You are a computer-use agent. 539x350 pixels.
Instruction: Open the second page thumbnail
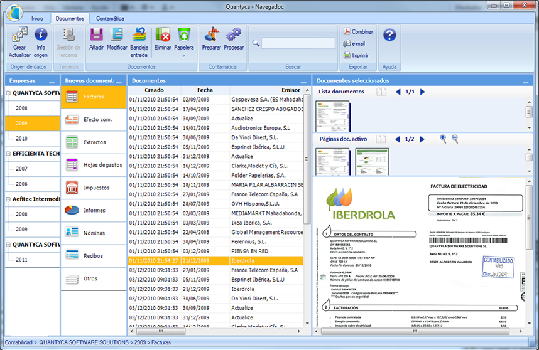pyautogui.click(x=372, y=162)
